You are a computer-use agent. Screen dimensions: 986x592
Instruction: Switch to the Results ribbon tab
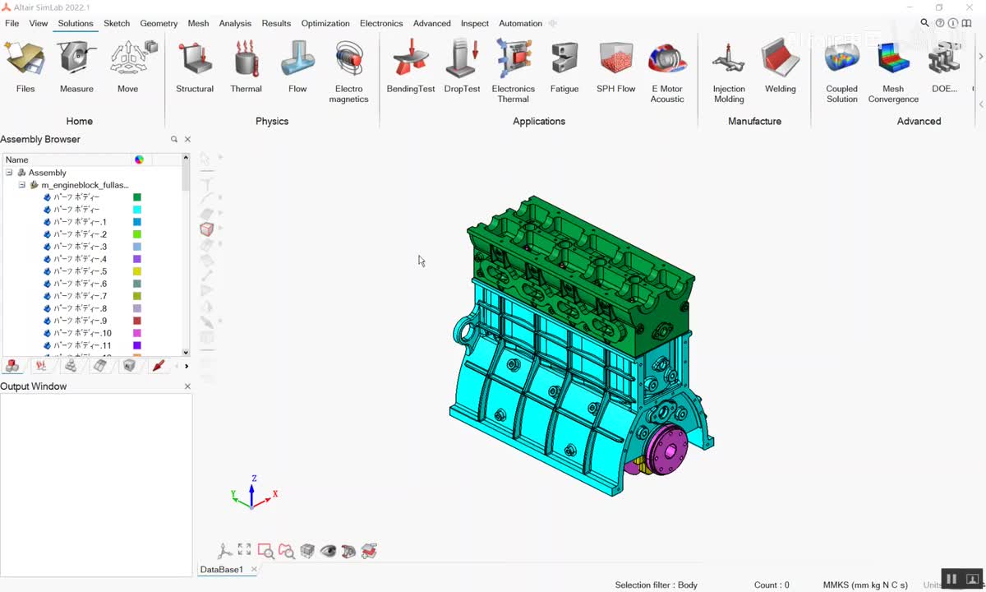pyautogui.click(x=276, y=23)
